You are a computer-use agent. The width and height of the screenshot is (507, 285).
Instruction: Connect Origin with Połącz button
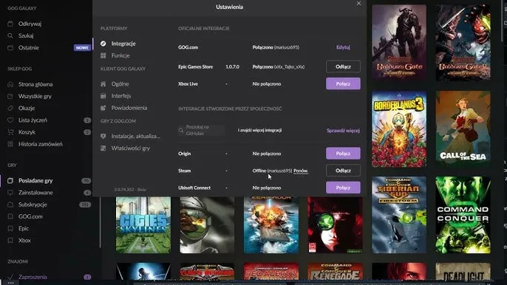[343, 154]
